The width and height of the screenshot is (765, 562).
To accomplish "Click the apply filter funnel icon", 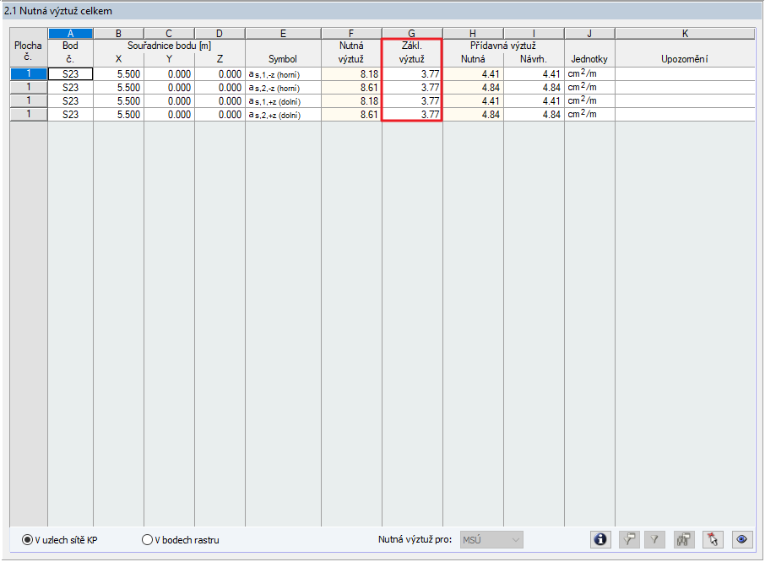I will 654,539.
